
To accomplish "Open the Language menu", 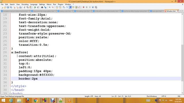I will [x=34, y=4].
